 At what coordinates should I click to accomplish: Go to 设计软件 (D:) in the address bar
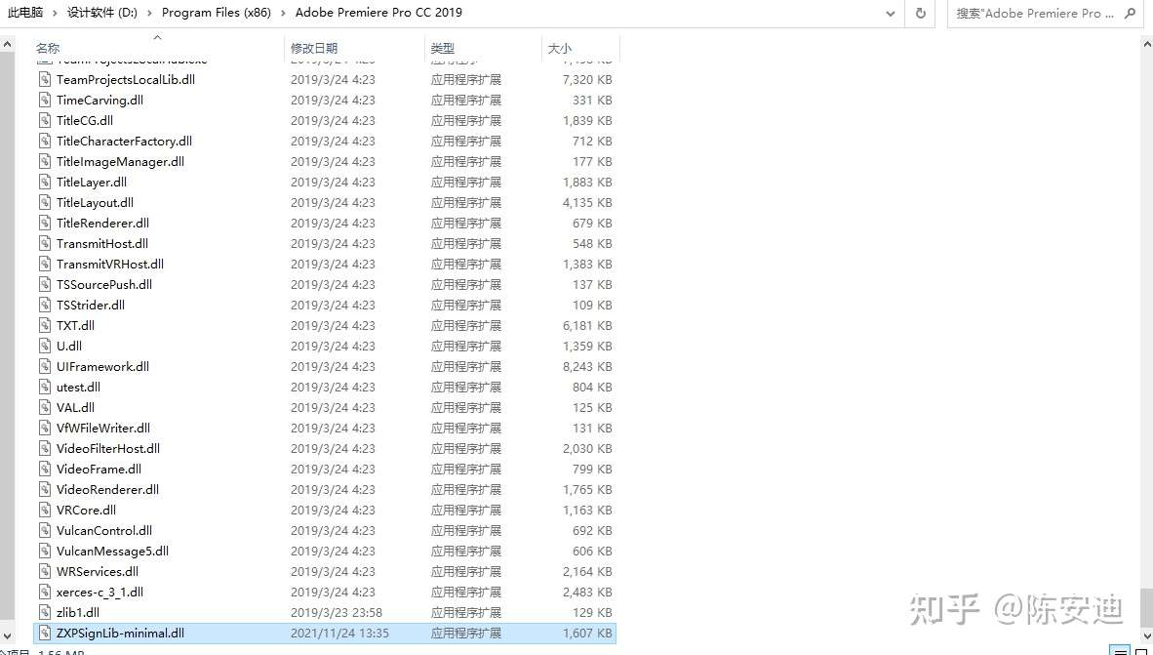click(x=102, y=13)
